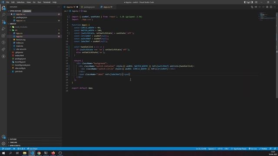Screen dimensions: 278x156
Task: Toggle the bottom panel layout icon
Action: pyautogui.click(x=248, y=2)
